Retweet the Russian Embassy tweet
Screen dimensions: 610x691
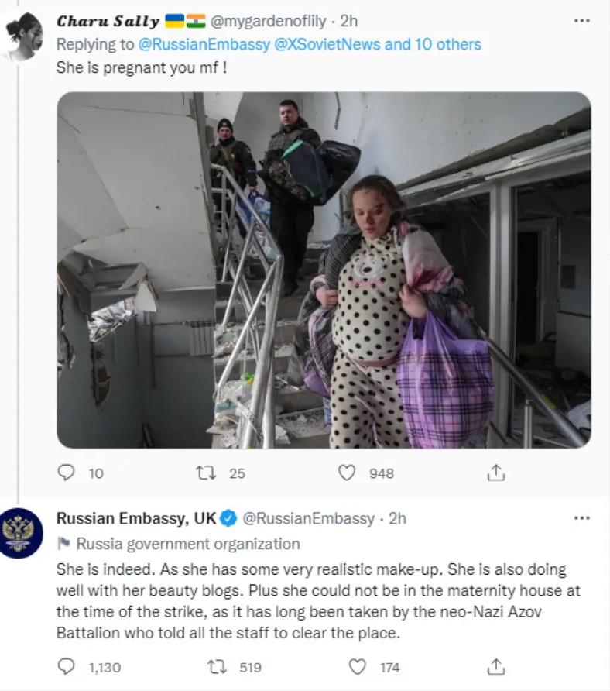[x=217, y=667]
